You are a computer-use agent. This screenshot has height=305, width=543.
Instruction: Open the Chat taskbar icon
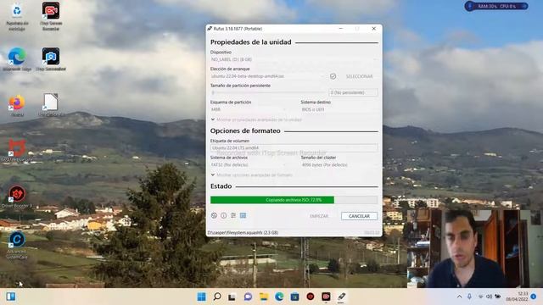pyautogui.click(x=248, y=297)
